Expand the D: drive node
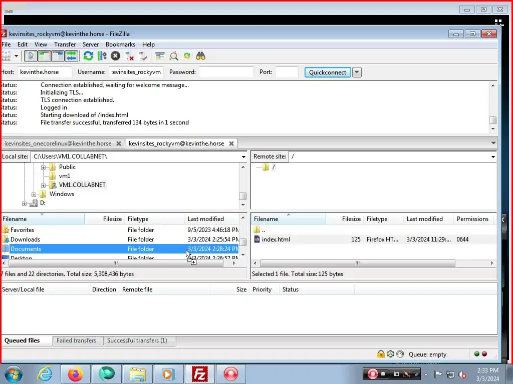513x384 pixels. [x=24, y=203]
